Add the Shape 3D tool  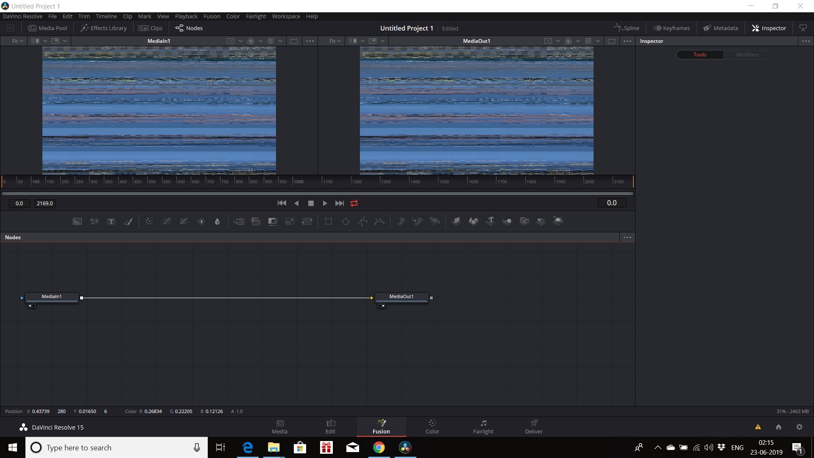coord(473,221)
